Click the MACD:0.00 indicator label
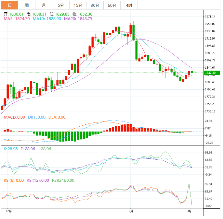 (14, 117)
